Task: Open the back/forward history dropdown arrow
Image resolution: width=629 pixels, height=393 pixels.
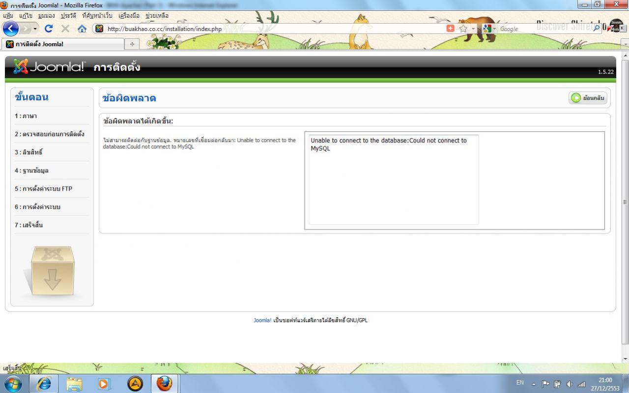Action: pos(35,28)
